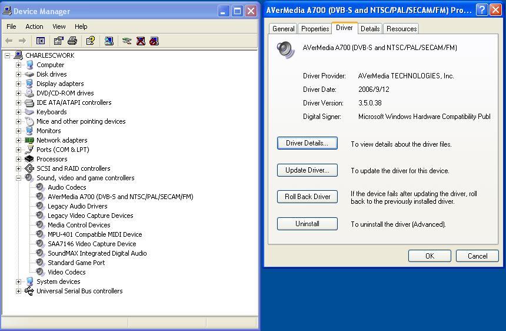Image resolution: width=506 pixels, height=331 pixels.
Task: Confirm the dialog with OK
Action: tap(430, 256)
